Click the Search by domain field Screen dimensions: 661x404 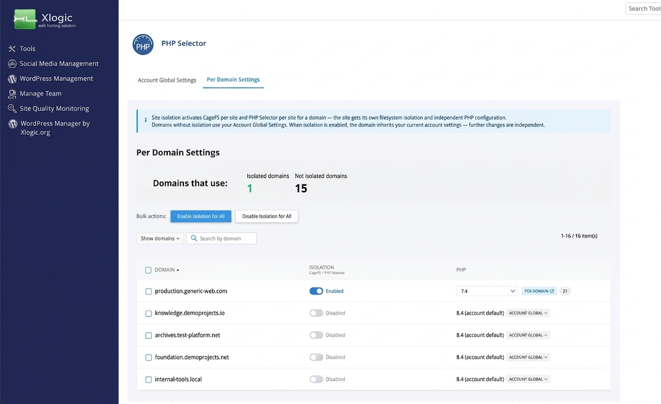click(x=222, y=238)
